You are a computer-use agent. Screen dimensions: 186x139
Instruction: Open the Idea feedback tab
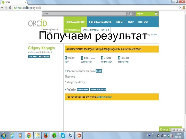[165, 129]
